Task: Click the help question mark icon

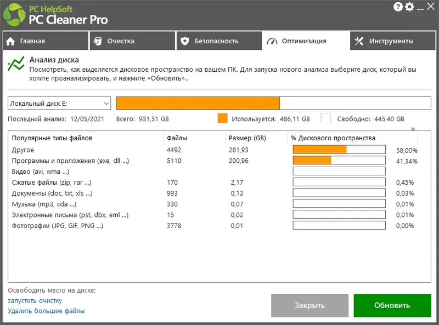Action: 398,7
